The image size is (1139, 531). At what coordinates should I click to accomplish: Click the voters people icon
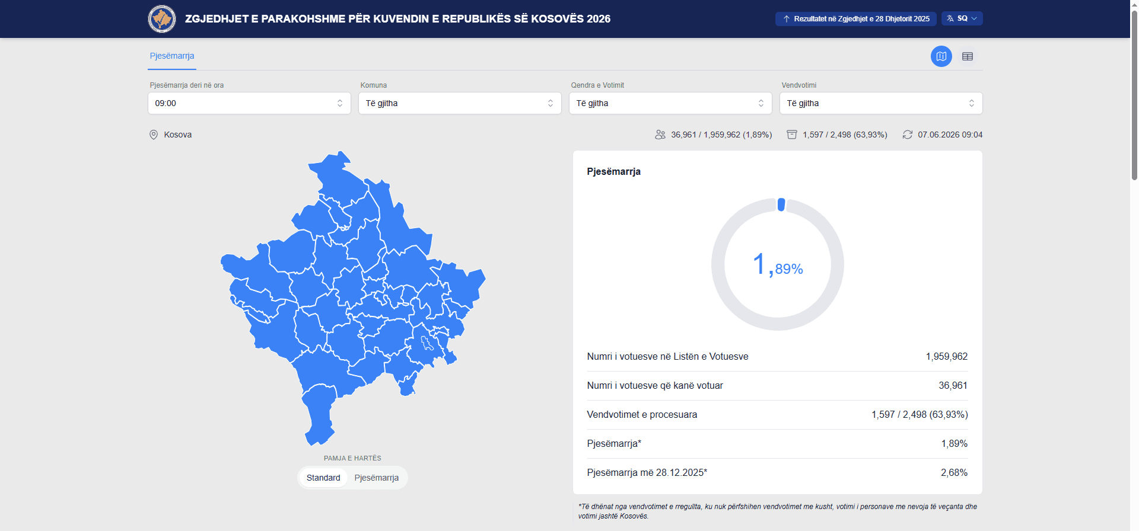660,135
